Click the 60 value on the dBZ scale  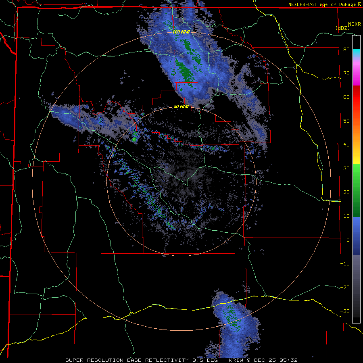click(x=346, y=97)
